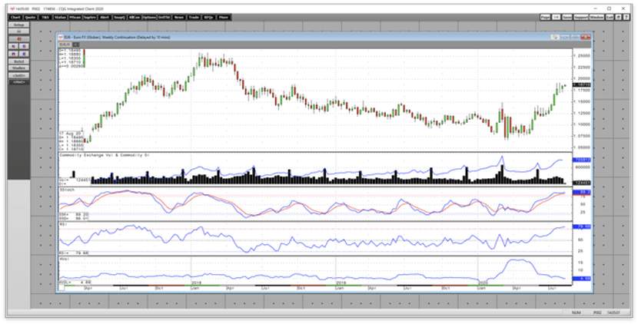Click the Trade toolbar button
The height and width of the screenshot is (324, 638).
click(194, 18)
